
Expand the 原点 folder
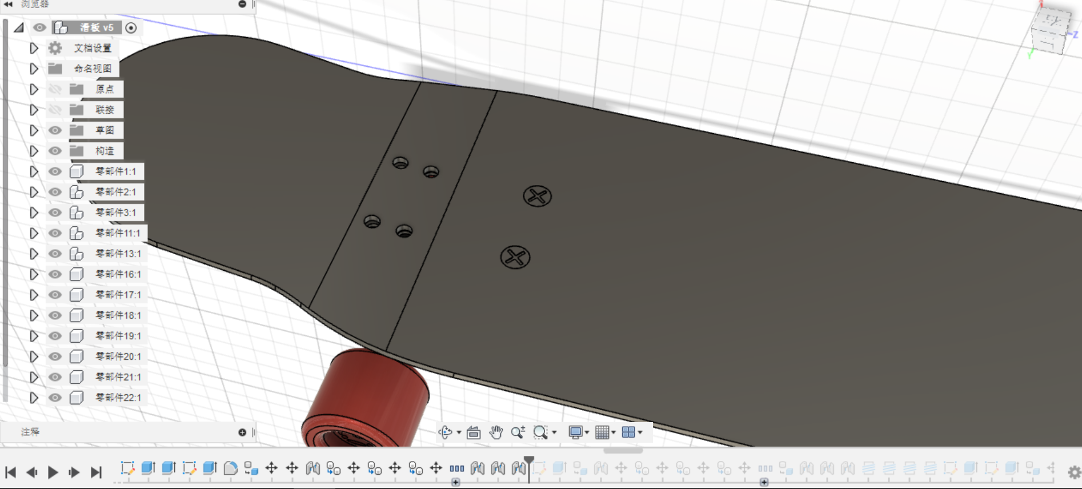point(34,89)
